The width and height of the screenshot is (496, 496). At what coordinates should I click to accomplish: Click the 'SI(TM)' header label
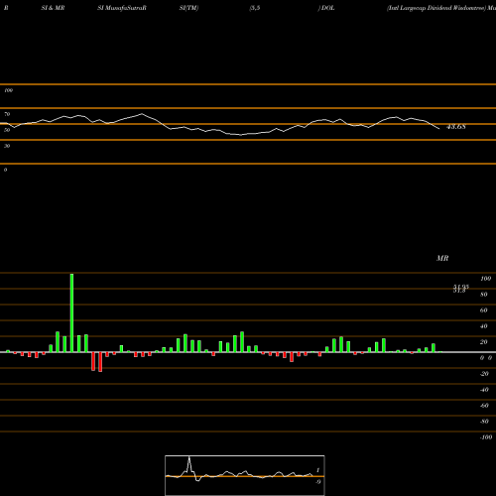tap(188, 8)
